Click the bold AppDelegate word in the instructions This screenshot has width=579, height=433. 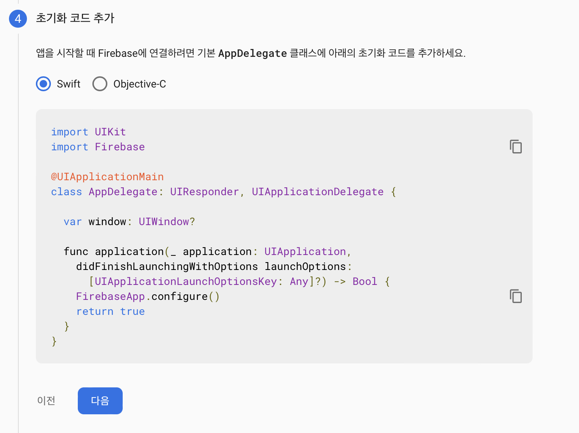coord(252,53)
